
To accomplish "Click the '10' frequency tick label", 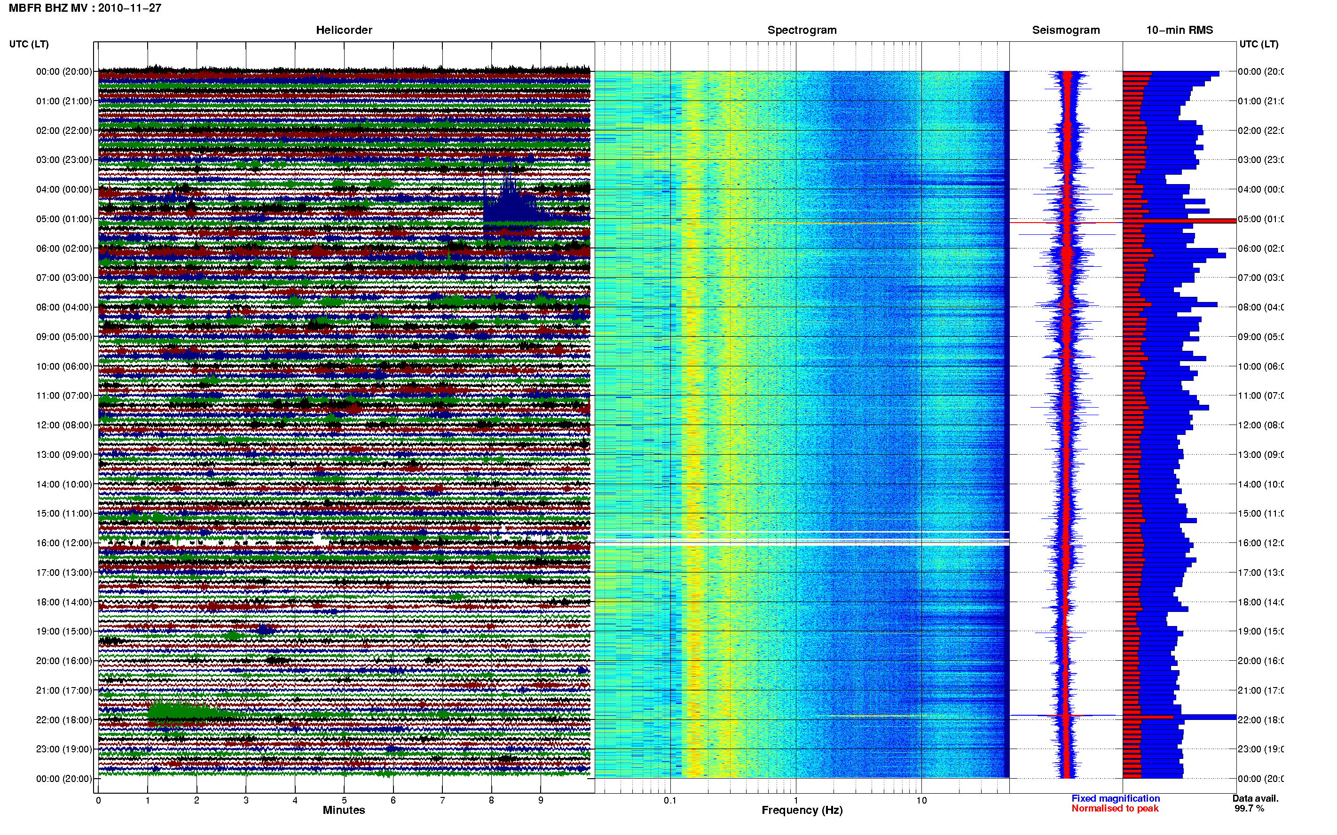I will click(921, 800).
